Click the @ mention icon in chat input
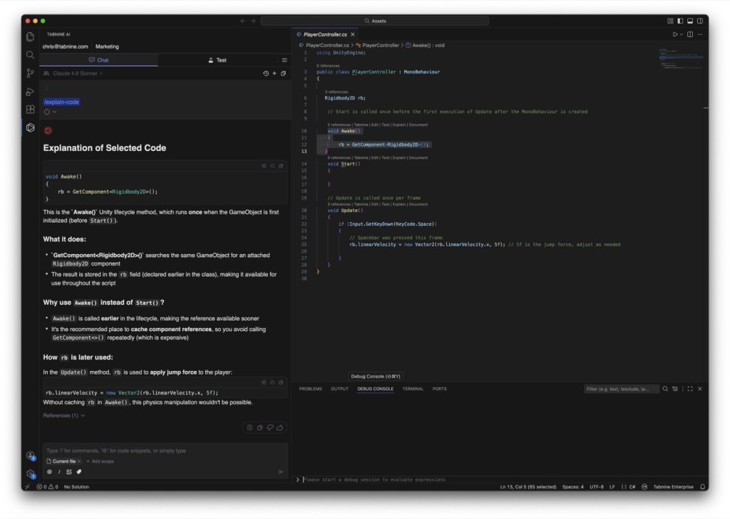This screenshot has height=519, width=730. [x=49, y=471]
